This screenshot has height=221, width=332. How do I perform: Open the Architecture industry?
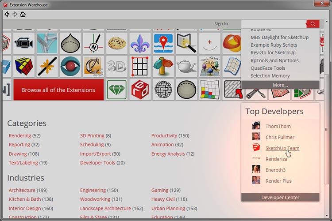(x=22, y=190)
